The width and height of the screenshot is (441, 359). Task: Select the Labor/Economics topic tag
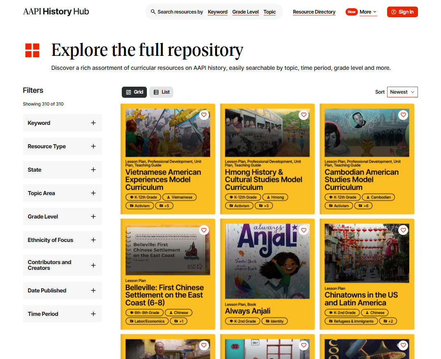[147, 321]
